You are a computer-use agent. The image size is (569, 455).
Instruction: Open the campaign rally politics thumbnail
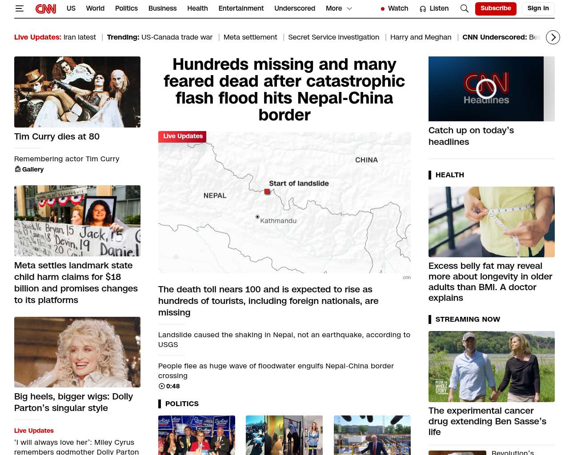click(196, 435)
